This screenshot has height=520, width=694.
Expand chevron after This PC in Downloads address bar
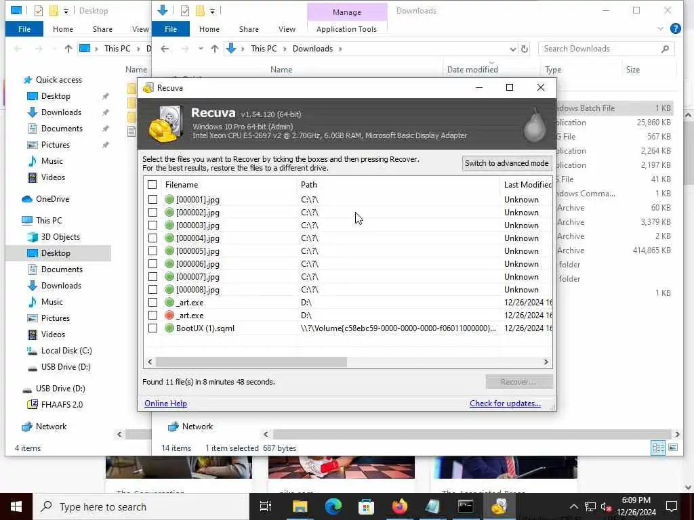click(x=285, y=49)
